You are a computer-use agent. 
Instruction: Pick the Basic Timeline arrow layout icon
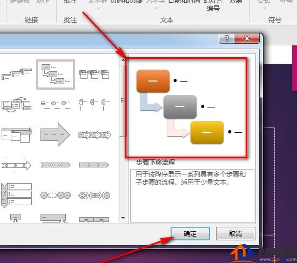click(16, 165)
